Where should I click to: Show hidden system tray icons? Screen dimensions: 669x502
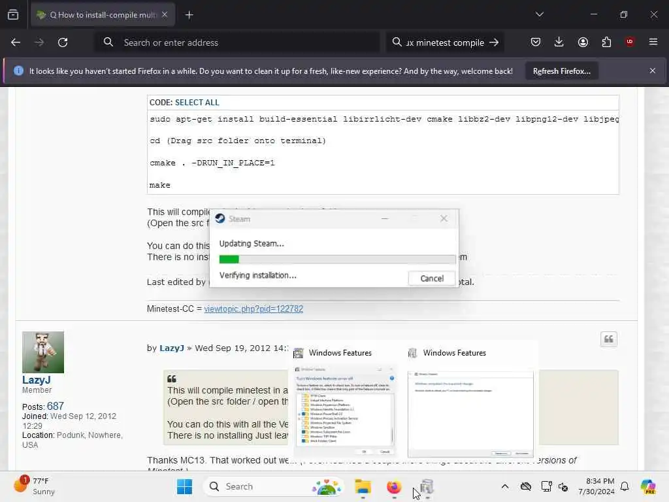pyautogui.click(x=505, y=486)
